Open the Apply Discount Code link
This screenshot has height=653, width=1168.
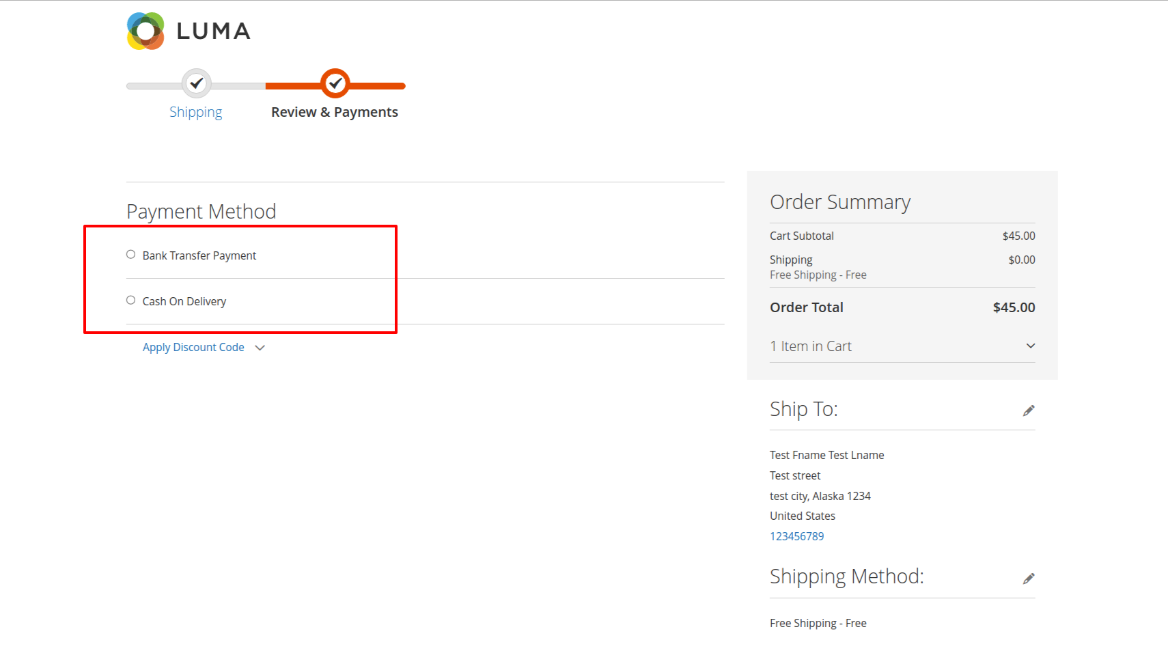click(193, 347)
